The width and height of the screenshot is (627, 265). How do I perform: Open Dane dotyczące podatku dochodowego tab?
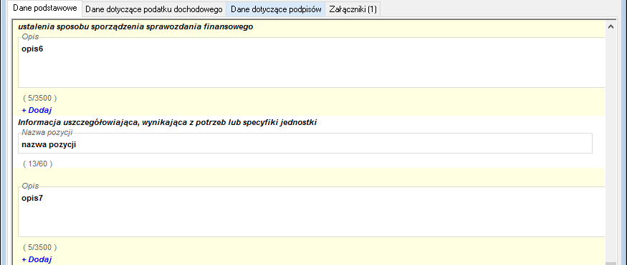click(153, 9)
